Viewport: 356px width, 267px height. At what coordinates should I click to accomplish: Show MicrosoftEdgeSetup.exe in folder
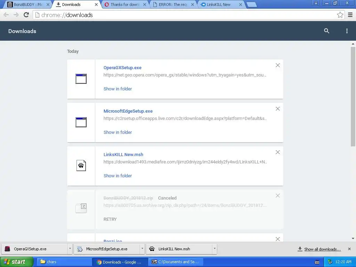pos(118,132)
